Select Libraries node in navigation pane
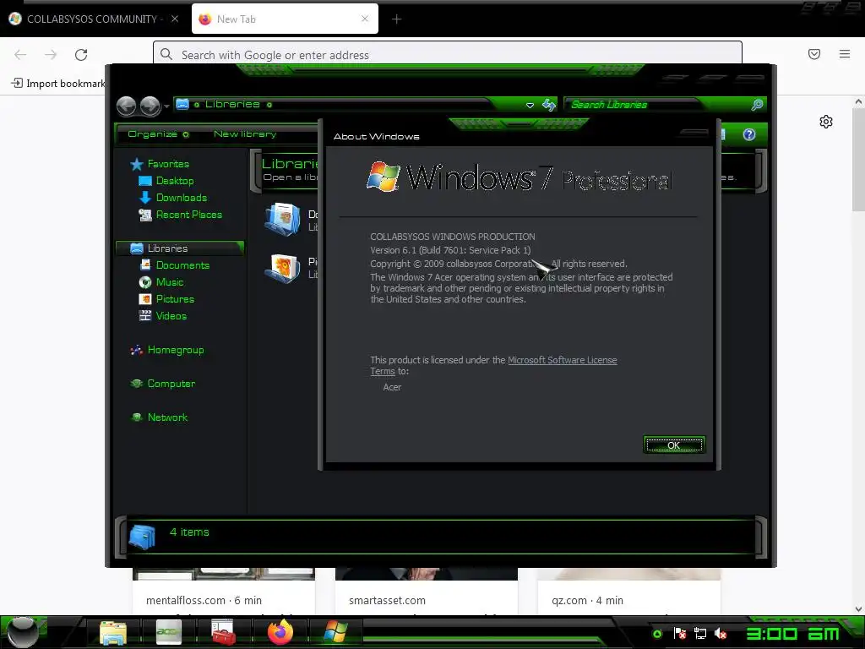 (180, 248)
